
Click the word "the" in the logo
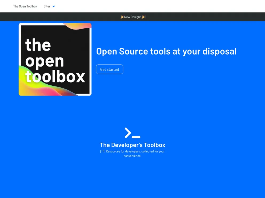(x=38, y=45)
